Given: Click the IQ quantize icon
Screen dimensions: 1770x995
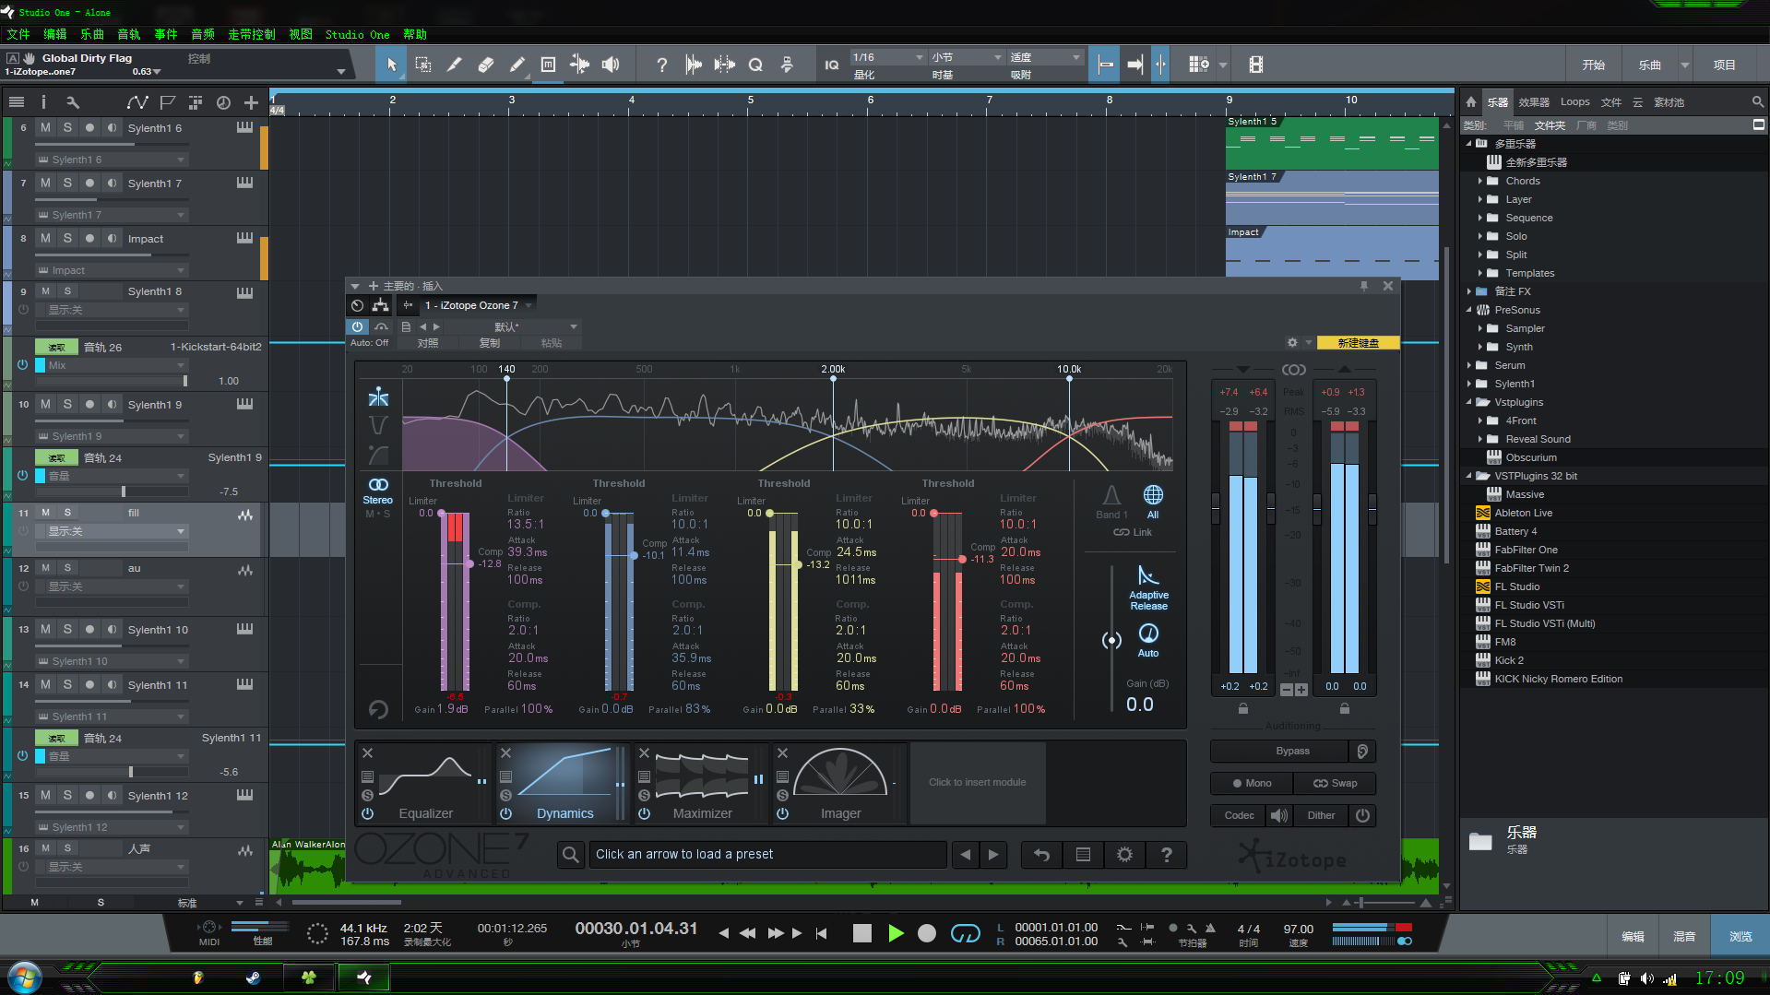Looking at the screenshot, I should [x=832, y=65].
